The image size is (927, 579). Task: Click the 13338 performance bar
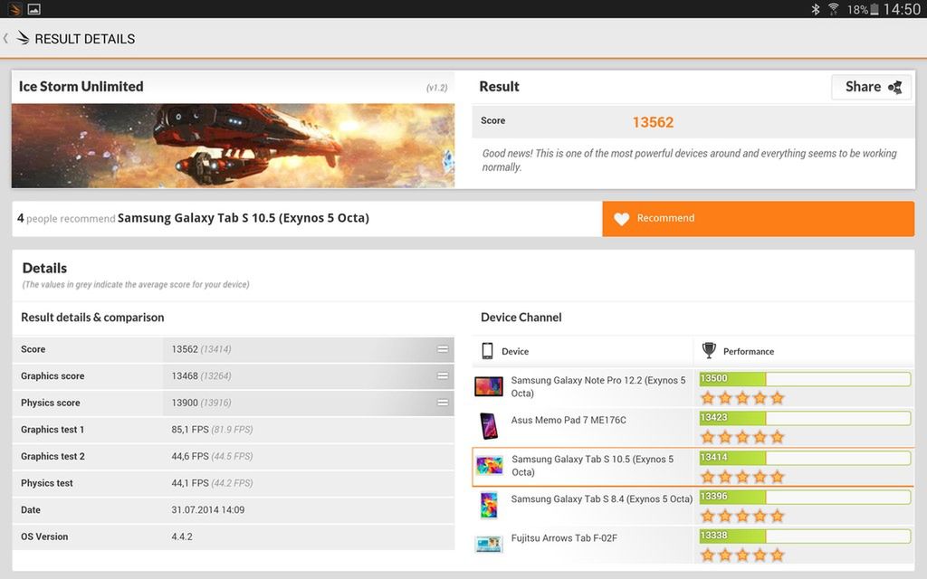click(805, 536)
